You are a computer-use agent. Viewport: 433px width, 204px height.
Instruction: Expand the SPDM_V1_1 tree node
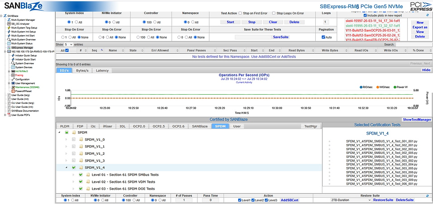click(x=66, y=147)
